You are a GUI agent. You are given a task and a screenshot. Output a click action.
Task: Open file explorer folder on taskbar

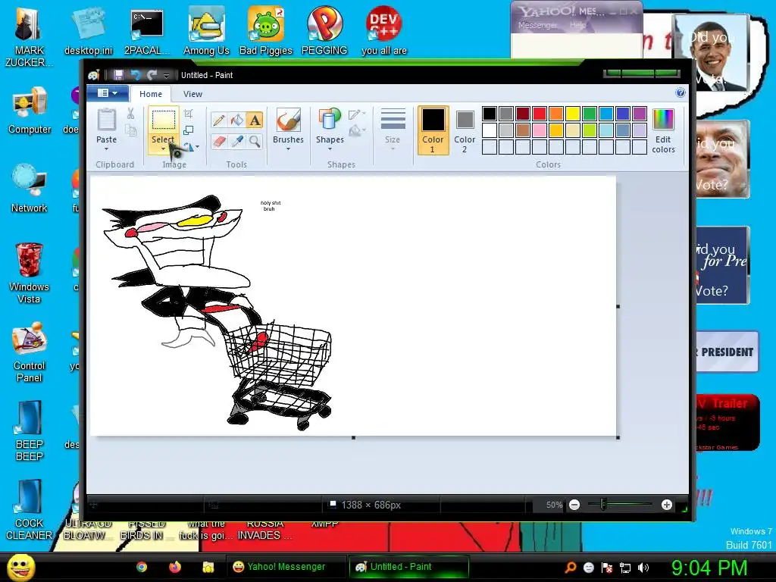coord(208,567)
